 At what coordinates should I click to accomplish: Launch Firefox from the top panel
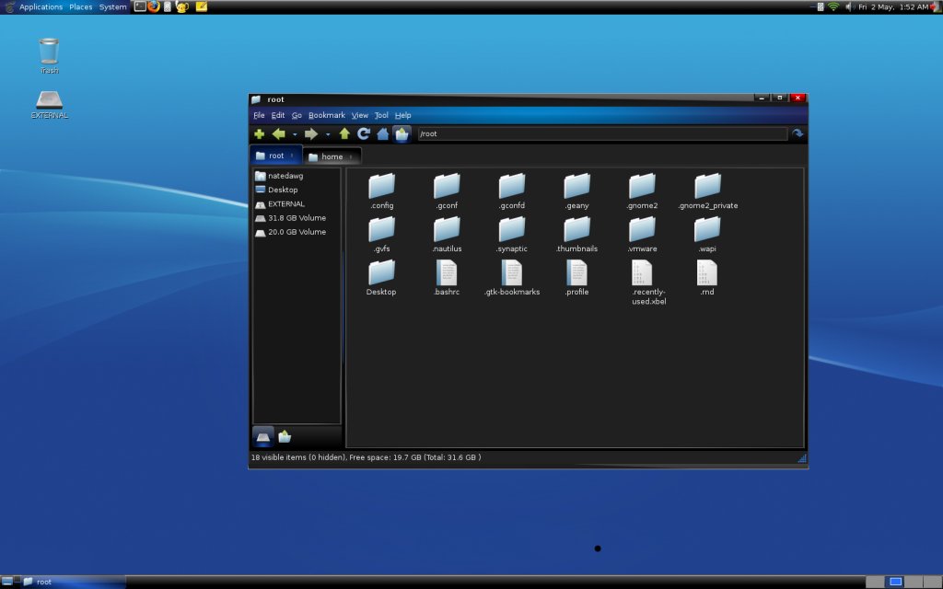154,6
